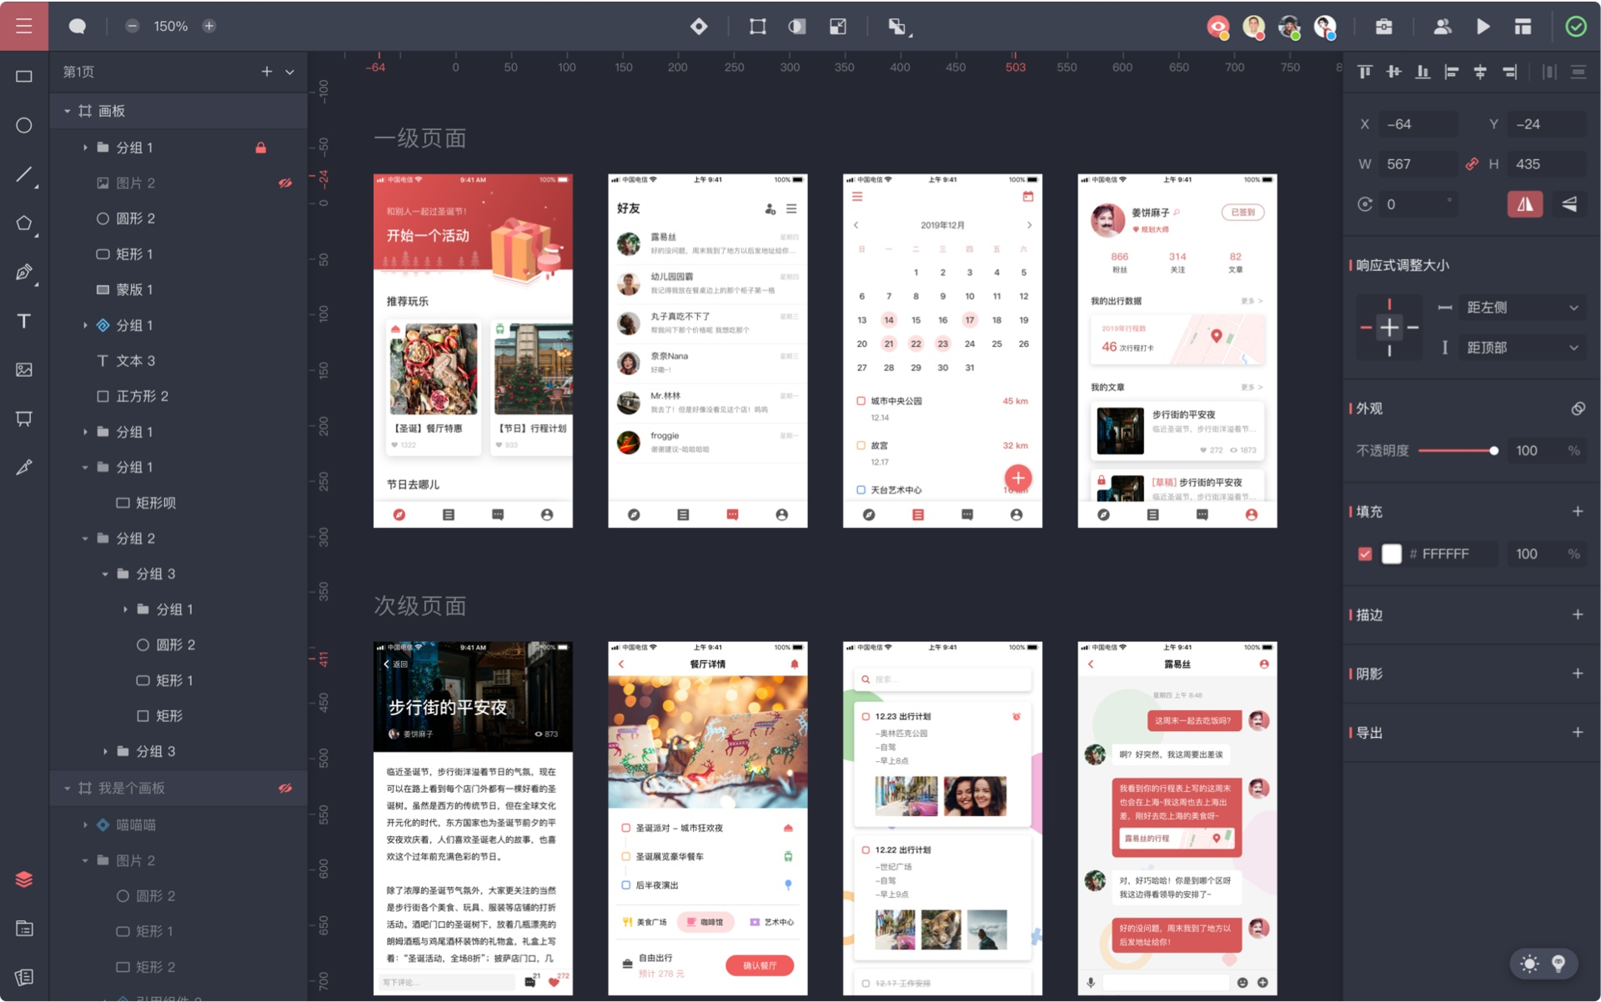This screenshot has width=1601, height=1002.
Task: Select the Rectangle tool
Action: coord(24,74)
